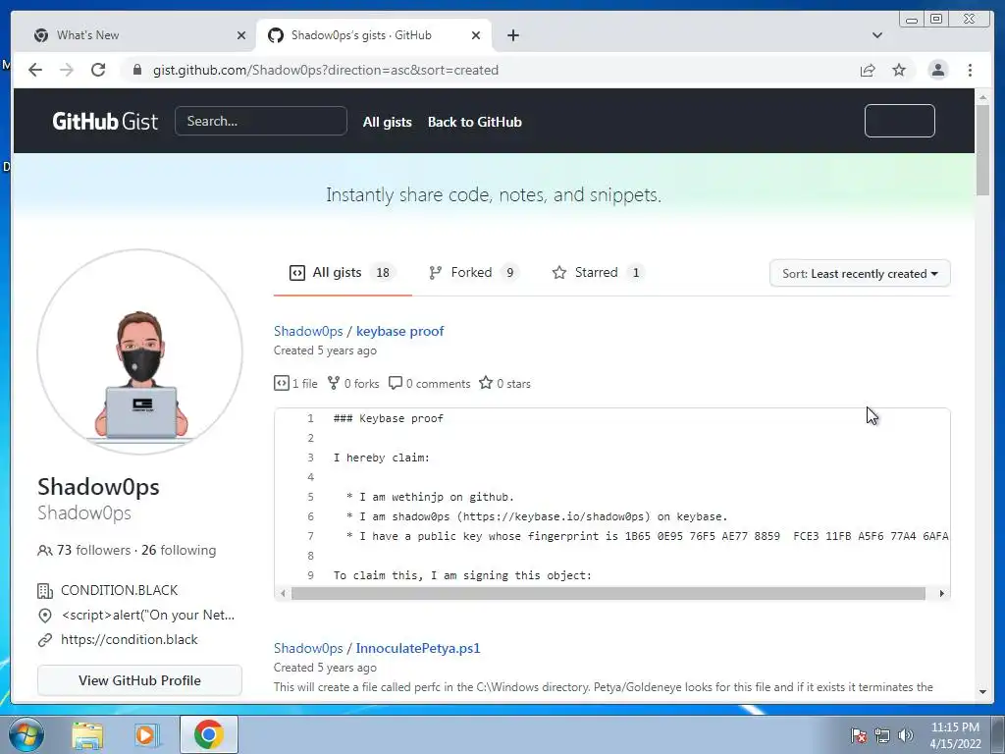1005x754 pixels.
Task: Open the https://condition.black website link
Action: 129,639
